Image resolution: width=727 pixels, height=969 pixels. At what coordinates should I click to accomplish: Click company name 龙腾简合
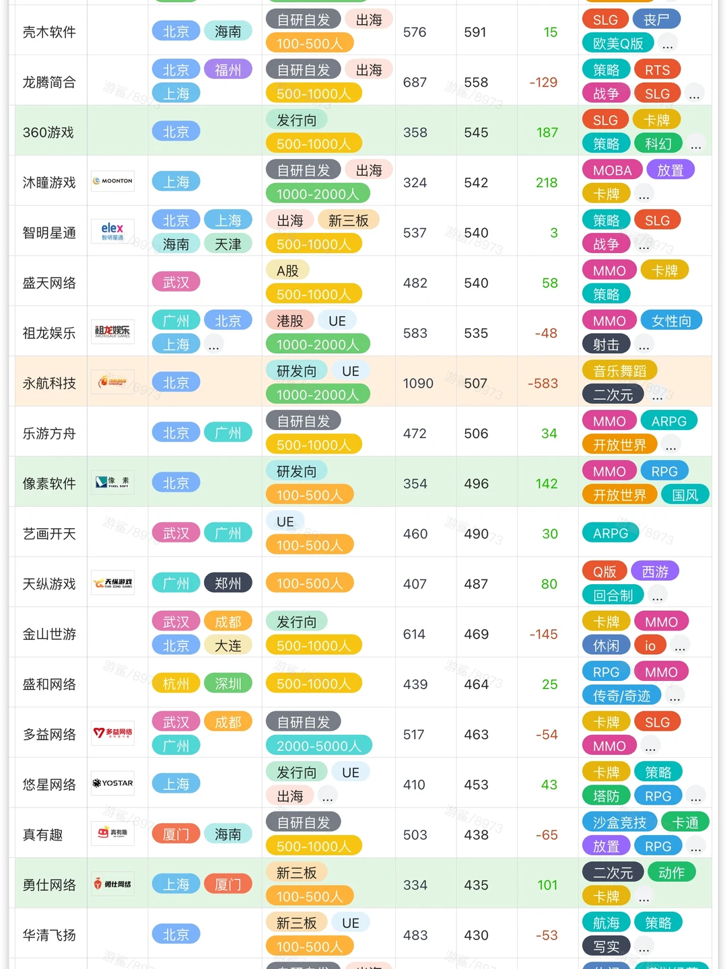49,82
